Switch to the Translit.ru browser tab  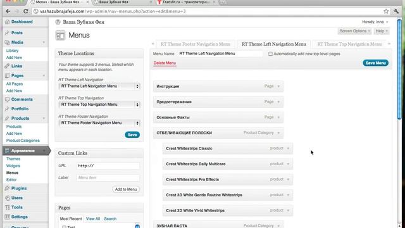(x=187, y=2)
